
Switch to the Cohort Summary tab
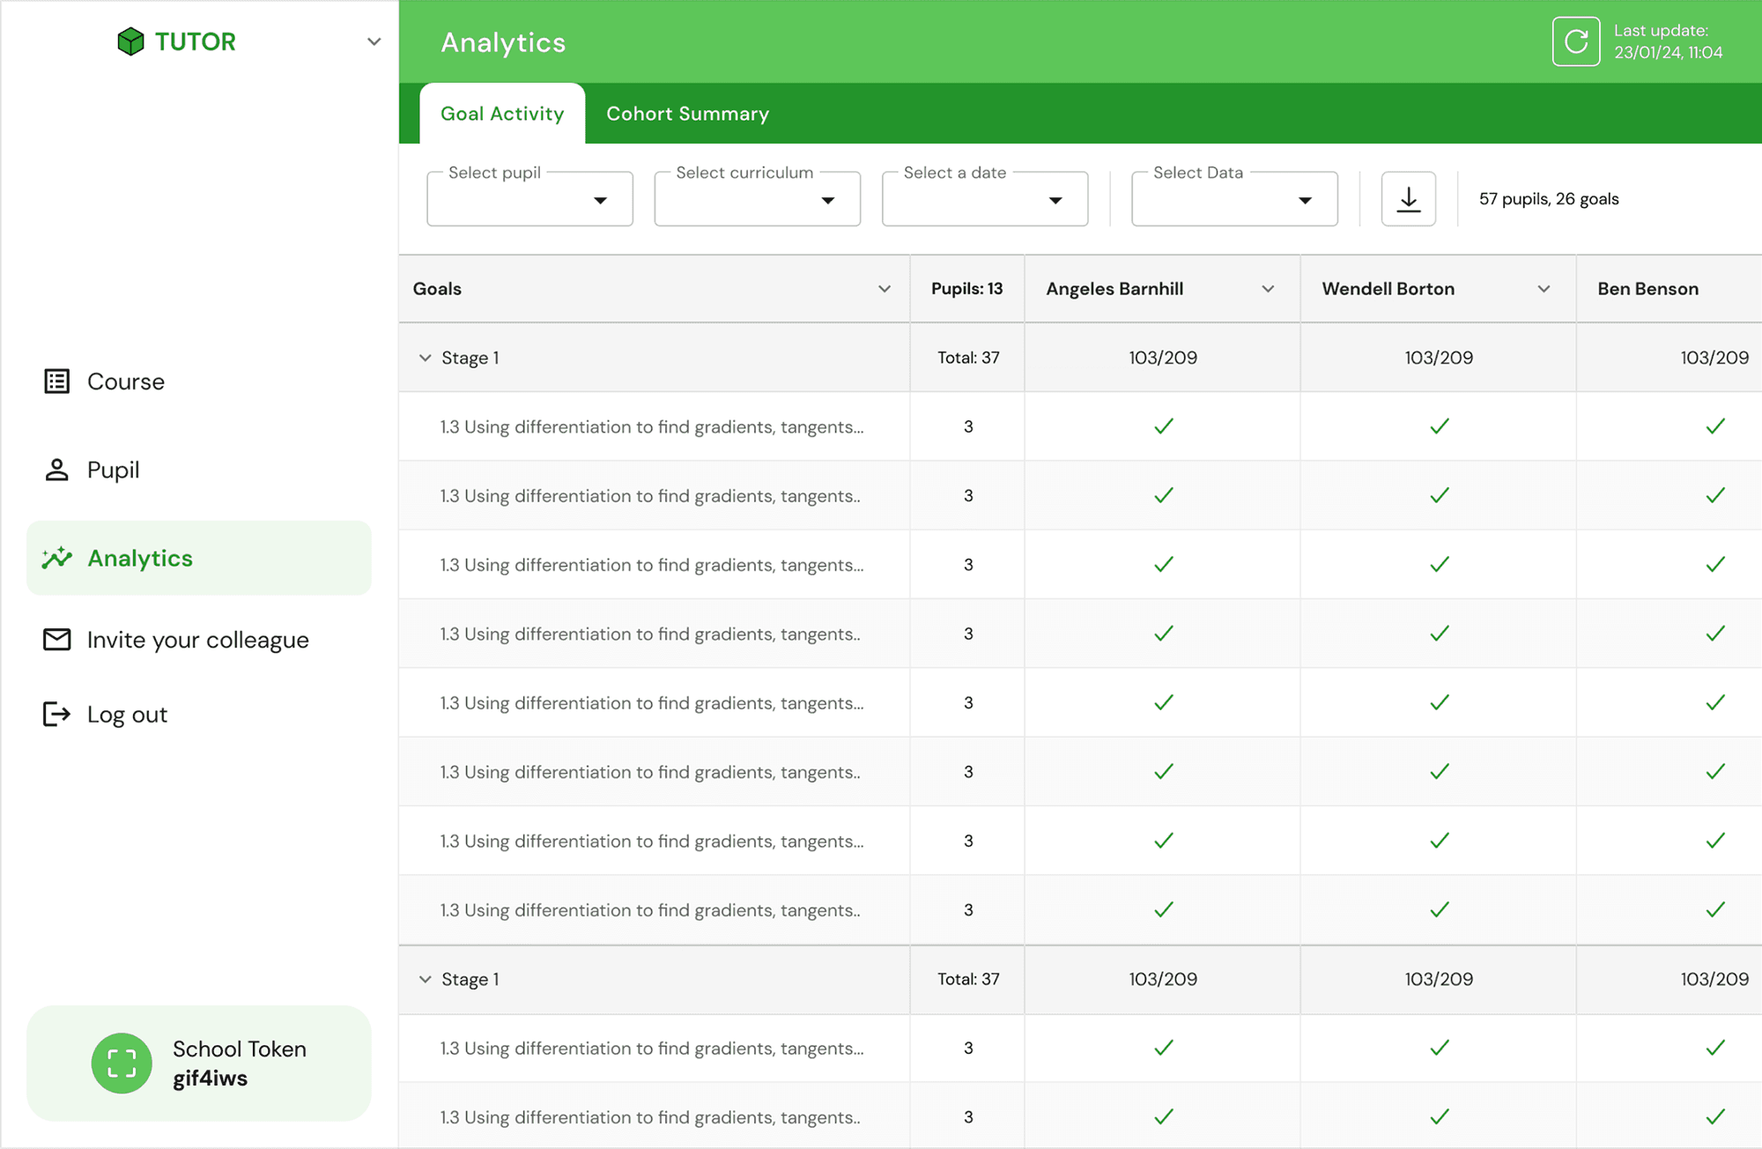pyautogui.click(x=687, y=114)
